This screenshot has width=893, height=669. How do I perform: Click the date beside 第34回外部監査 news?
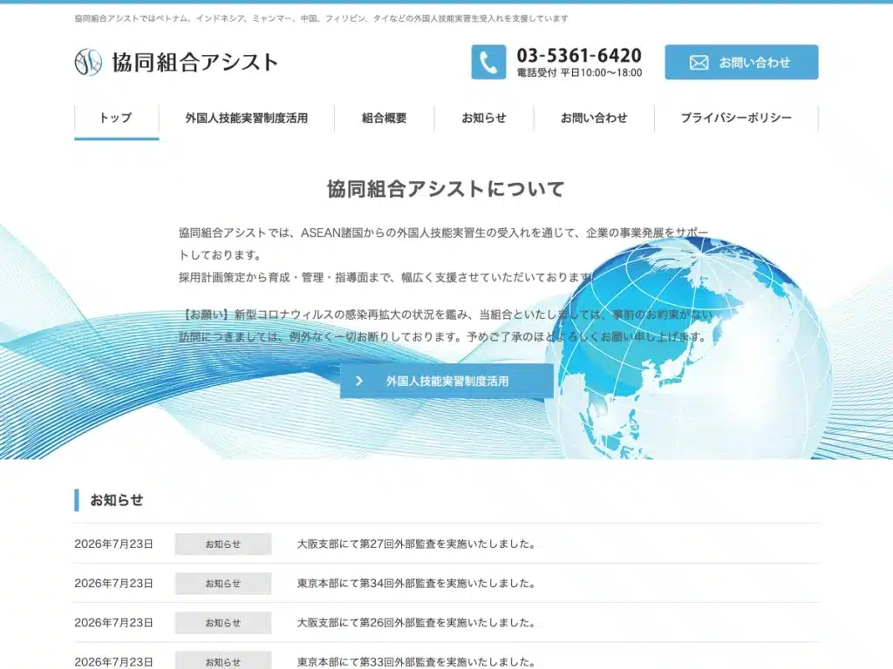coord(114,583)
